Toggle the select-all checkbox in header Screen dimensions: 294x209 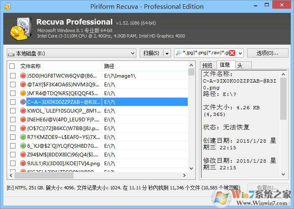point(12,66)
